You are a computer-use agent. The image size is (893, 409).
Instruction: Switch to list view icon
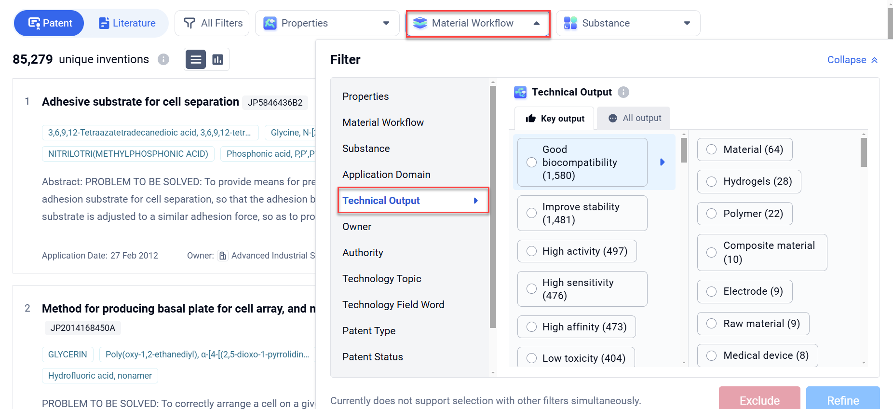click(196, 59)
